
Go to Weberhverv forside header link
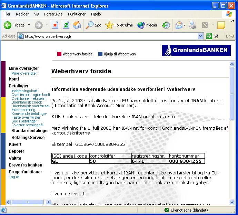pyautogui.click(x=75, y=54)
